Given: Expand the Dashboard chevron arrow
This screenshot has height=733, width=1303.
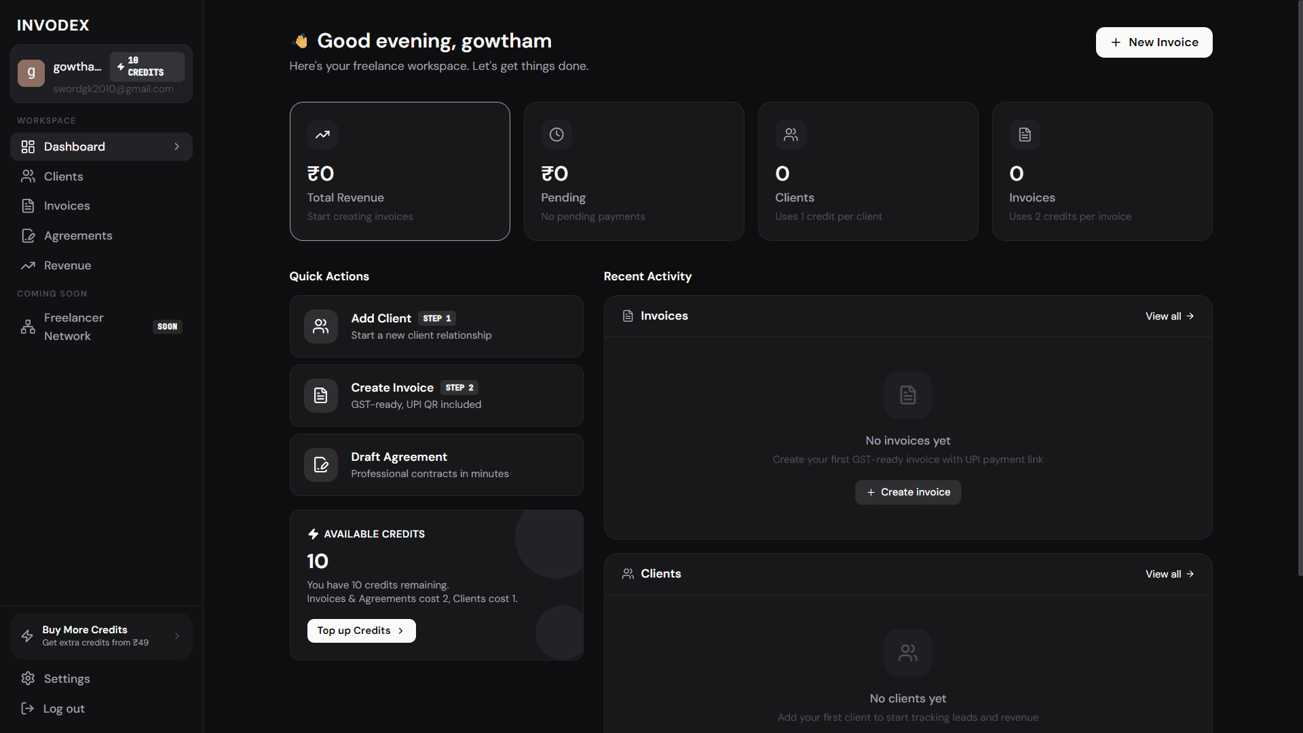Looking at the screenshot, I should tap(177, 147).
